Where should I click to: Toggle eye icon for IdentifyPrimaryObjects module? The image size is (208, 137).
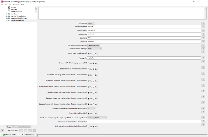coord(7,16)
